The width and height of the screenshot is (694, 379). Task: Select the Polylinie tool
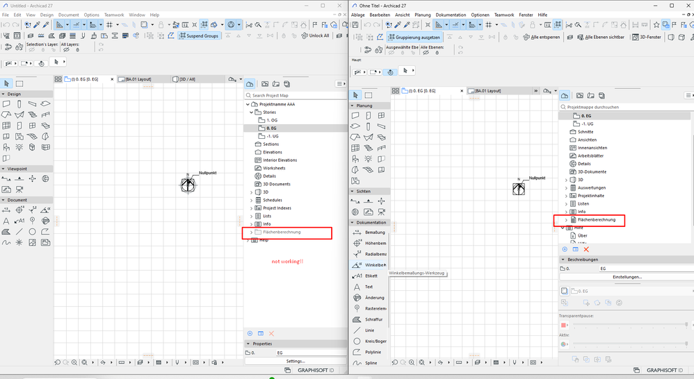coord(369,352)
